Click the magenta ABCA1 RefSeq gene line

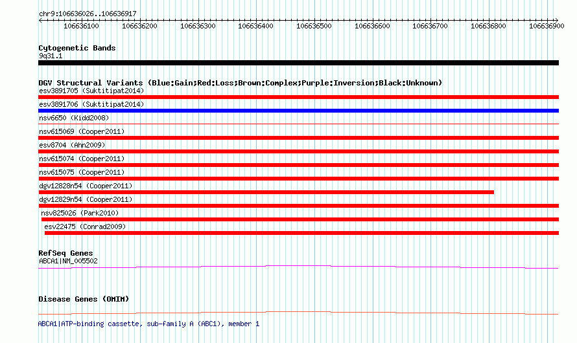coord(298,267)
